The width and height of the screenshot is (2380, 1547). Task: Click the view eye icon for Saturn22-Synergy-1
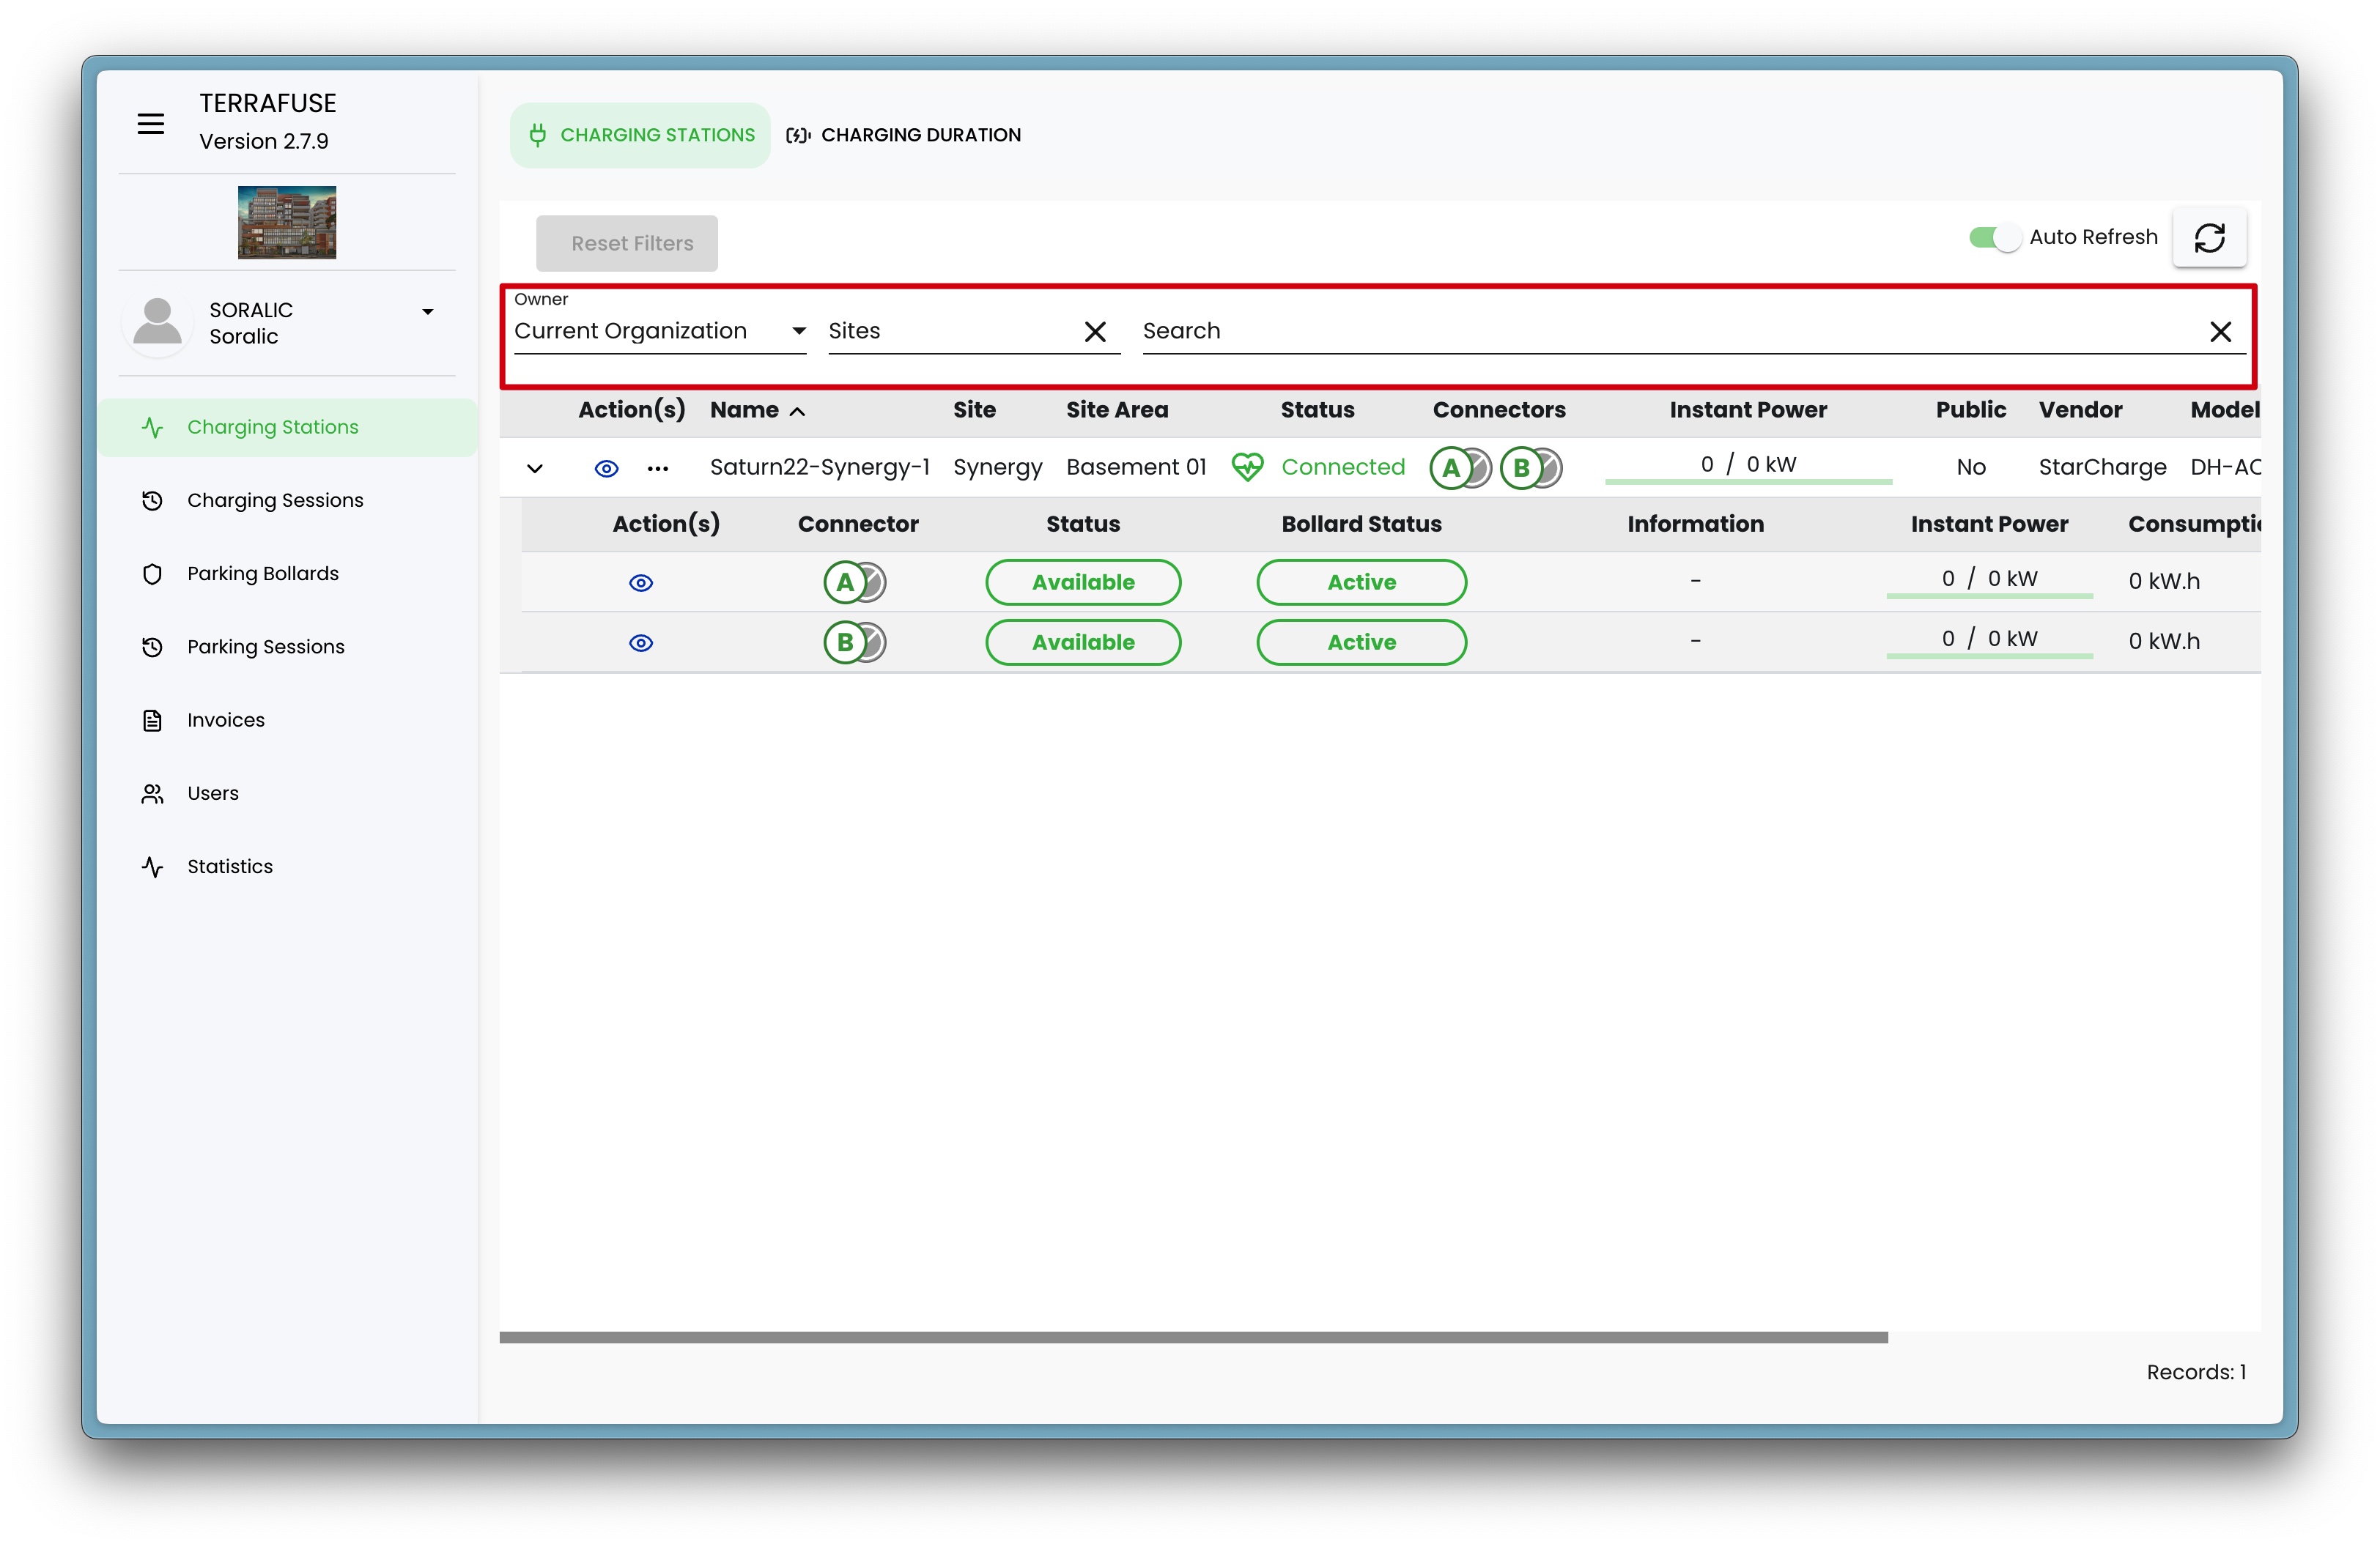(606, 468)
